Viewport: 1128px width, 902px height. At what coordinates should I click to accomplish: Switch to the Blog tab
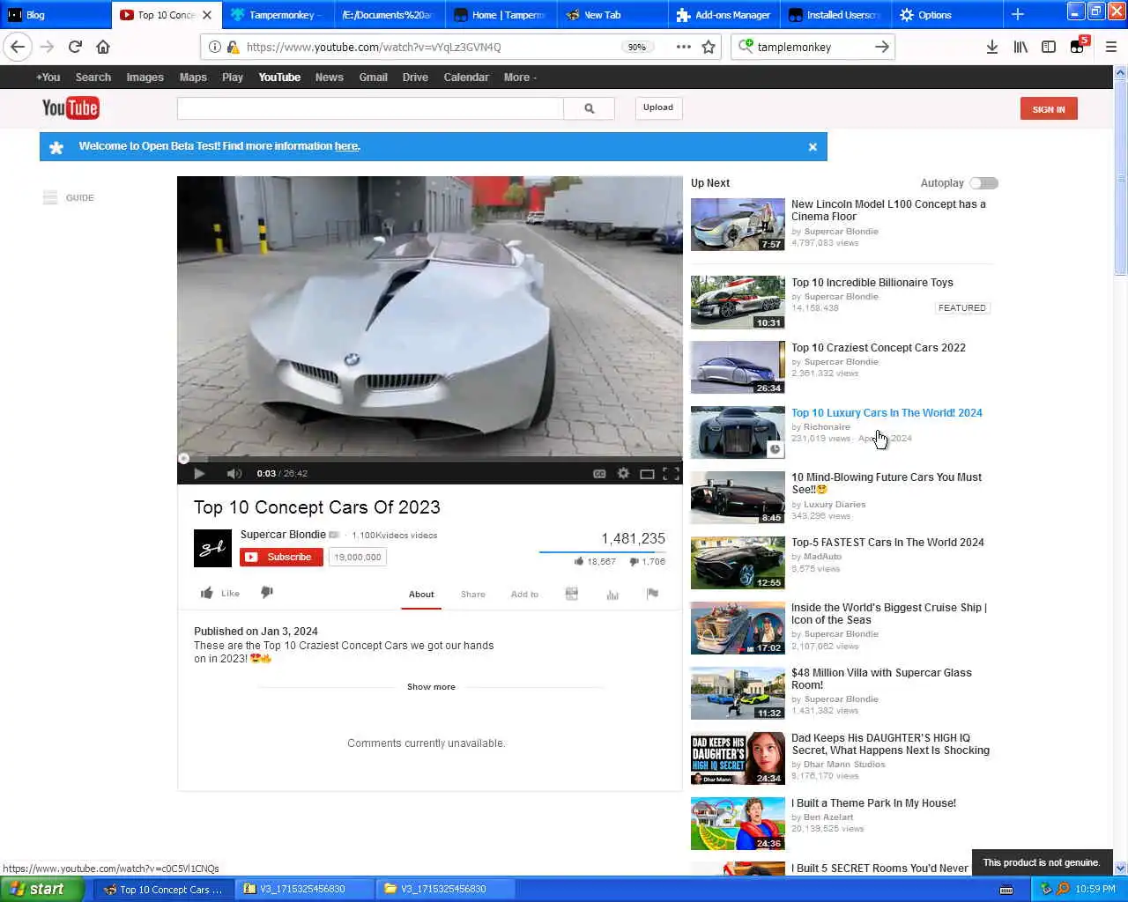click(55, 15)
